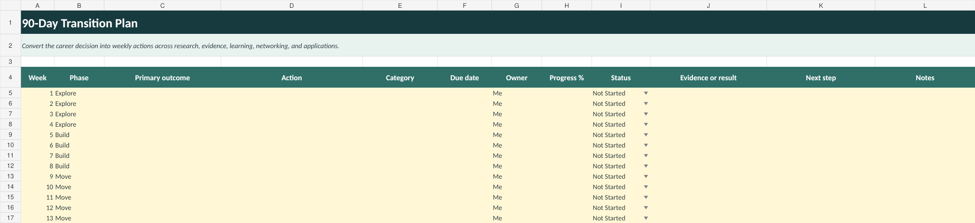The height and width of the screenshot is (223, 975).
Task: Select row 1 header
Action: click(x=10, y=23)
